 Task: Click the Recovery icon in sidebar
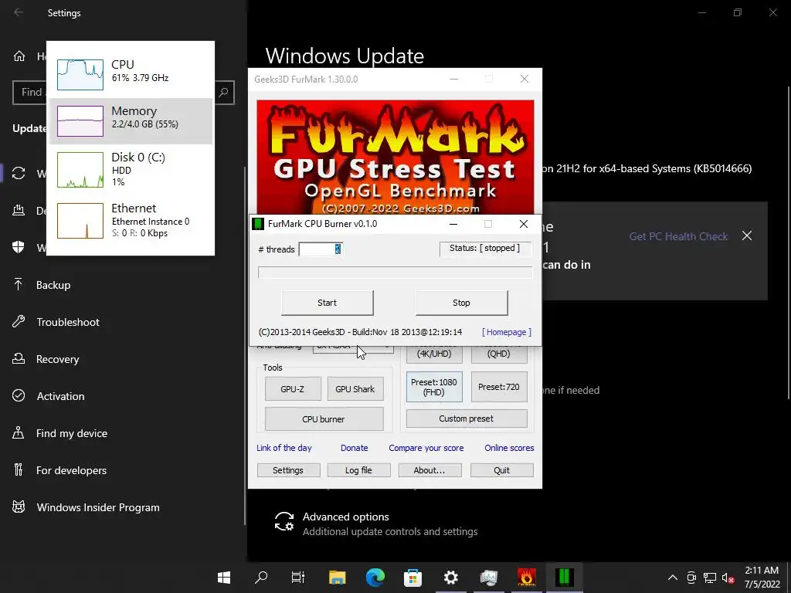pyautogui.click(x=19, y=358)
